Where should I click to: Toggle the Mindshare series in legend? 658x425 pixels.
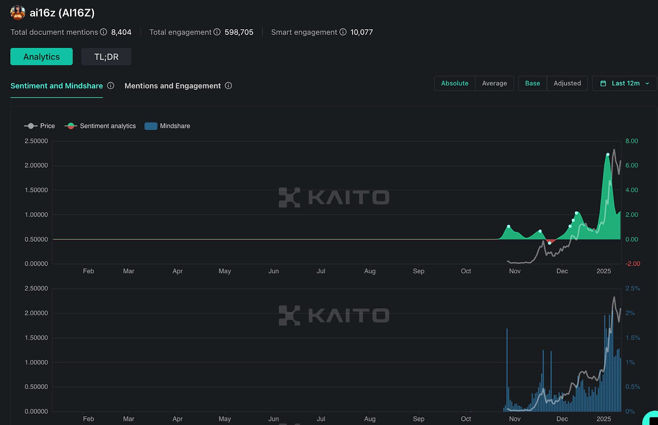click(167, 126)
